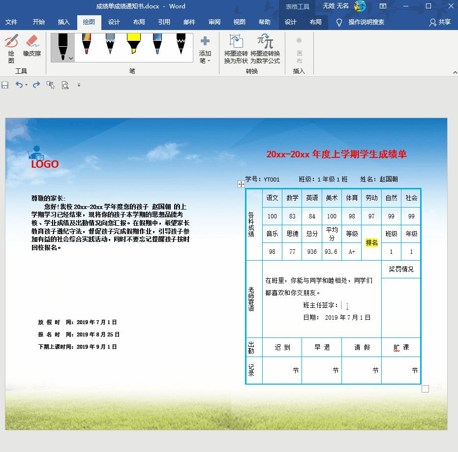Image resolution: width=458 pixels, height=452 pixels.
Task: Click the Redo arrow
Action: coord(36,85)
